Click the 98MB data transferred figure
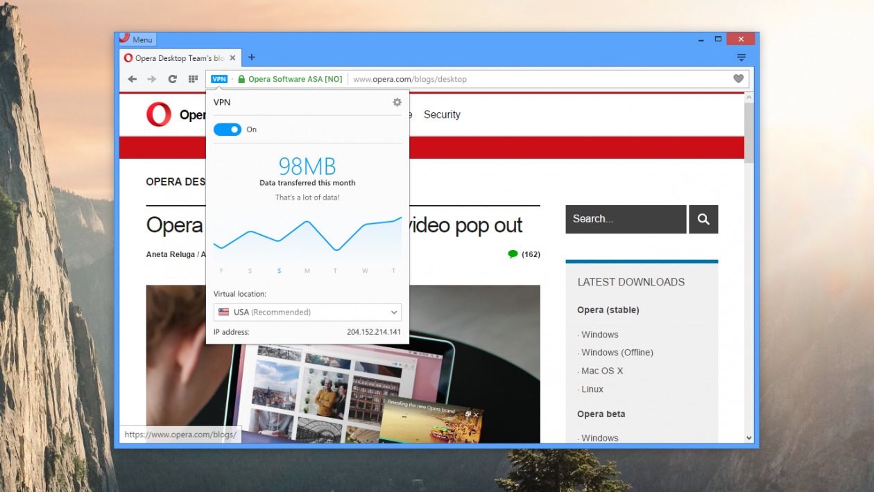 tap(307, 166)
